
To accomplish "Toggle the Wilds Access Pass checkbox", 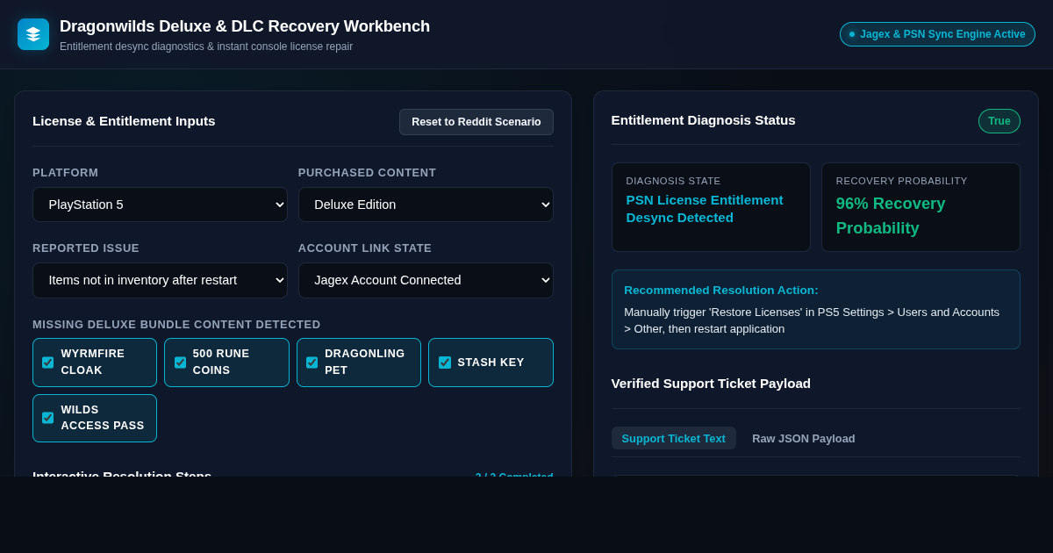I will coord(48,418).
